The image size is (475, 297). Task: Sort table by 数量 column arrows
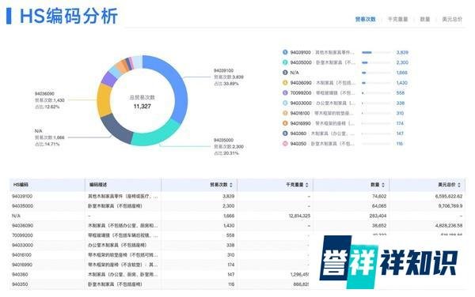pyautogui.click(x=383, y=185)
